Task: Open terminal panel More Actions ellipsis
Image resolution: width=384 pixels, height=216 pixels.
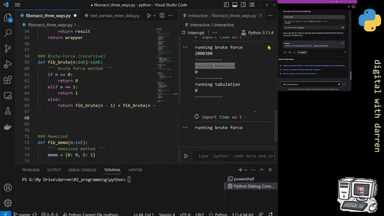Action: tap(253, 170)
